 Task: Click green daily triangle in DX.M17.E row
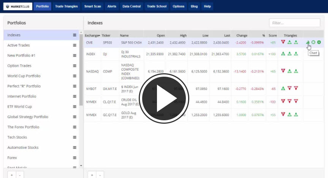283,88
